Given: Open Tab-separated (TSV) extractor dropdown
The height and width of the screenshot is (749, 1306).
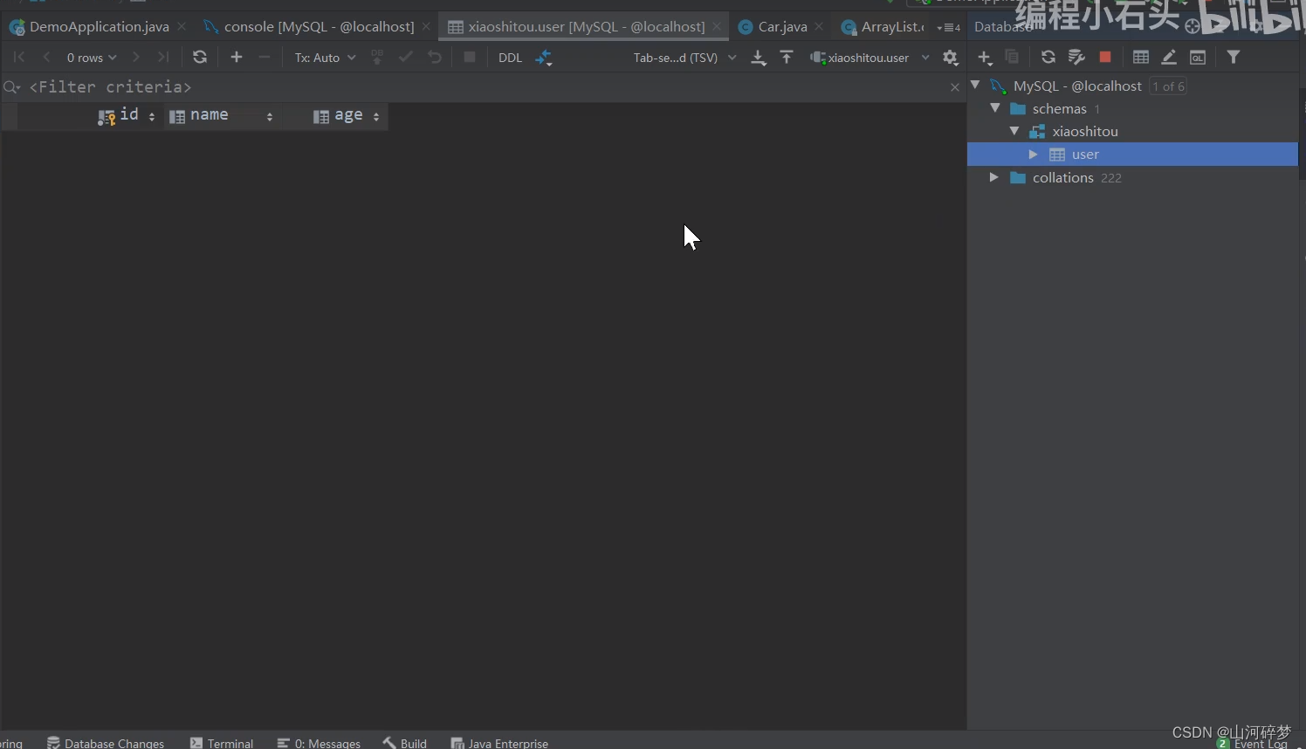Looking at the screenshot, I should click(x=684, y=58).
